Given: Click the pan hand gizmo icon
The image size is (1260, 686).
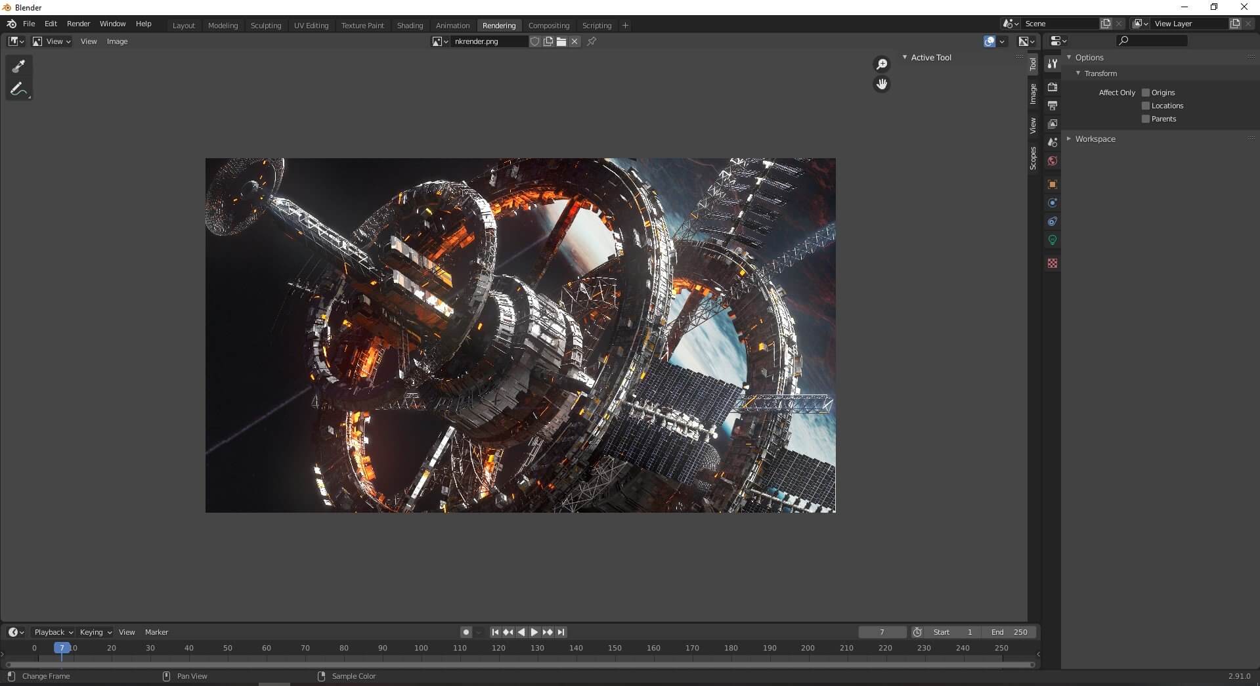Looking at the screenshot, I should [881, 84].
